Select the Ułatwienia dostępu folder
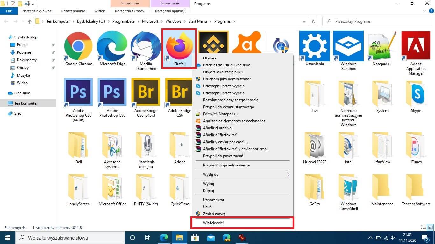Image resolution: width=435 pixels, height=244 pixels. pyautogui.click(x=146, y=145)
